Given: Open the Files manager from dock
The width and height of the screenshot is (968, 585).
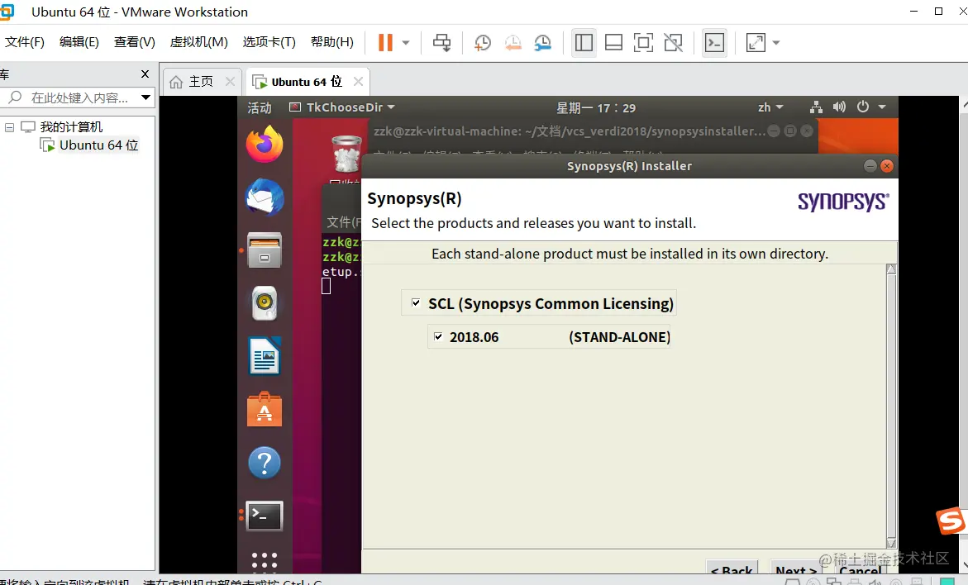Looking at the screenshot, I should tap(265, 250).
